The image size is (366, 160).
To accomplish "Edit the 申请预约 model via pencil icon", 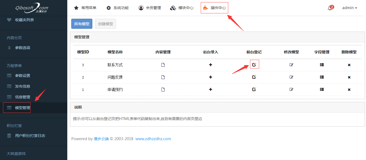I will (x=291, y=90).
